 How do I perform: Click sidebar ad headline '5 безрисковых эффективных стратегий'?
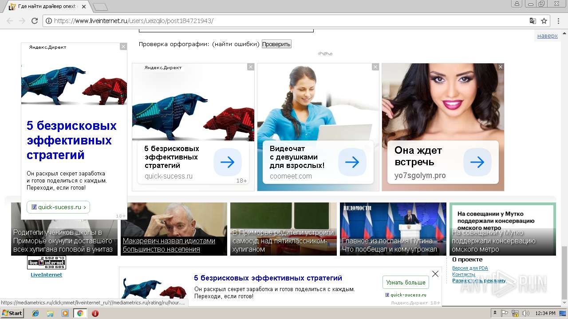coord(71,140)
